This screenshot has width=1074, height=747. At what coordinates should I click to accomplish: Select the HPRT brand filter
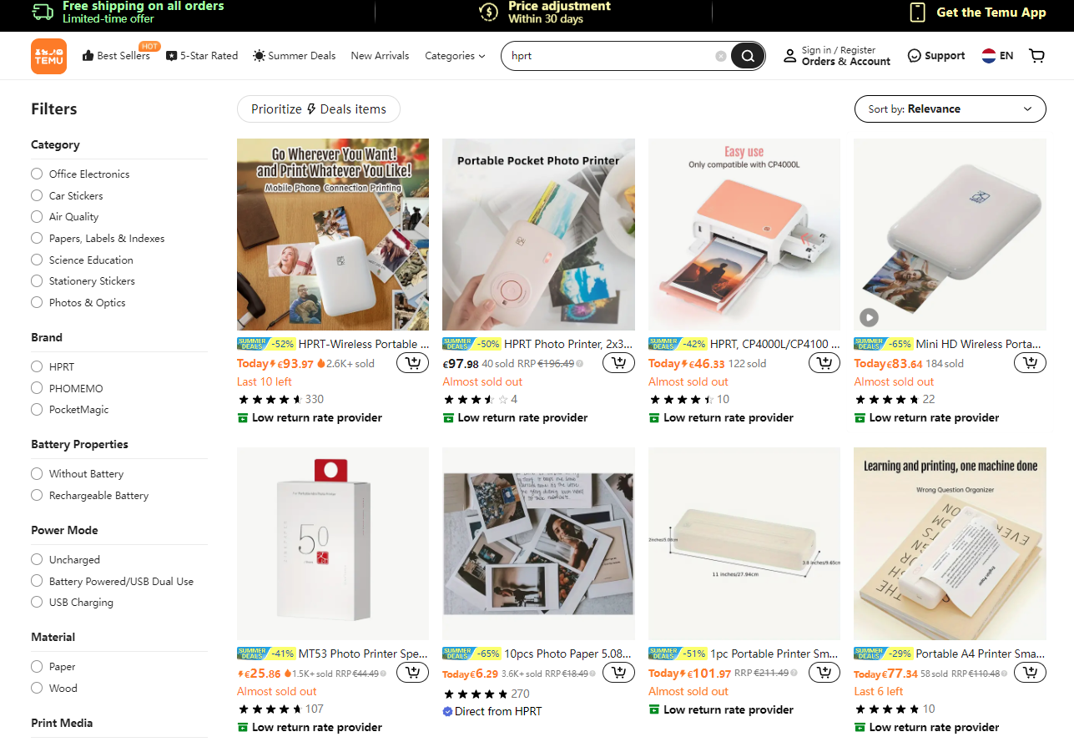53,366
